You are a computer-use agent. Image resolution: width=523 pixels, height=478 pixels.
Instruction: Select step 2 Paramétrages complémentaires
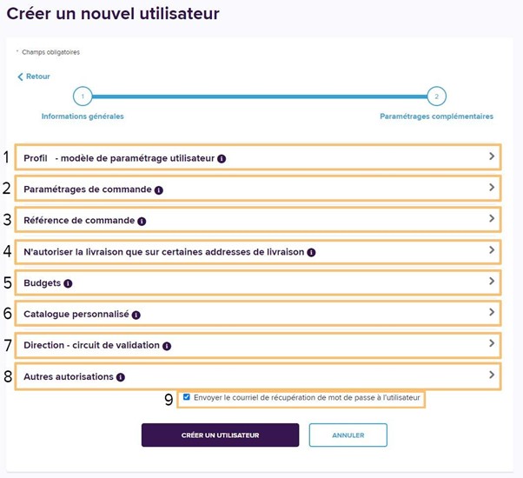click(x=436, y=96)
